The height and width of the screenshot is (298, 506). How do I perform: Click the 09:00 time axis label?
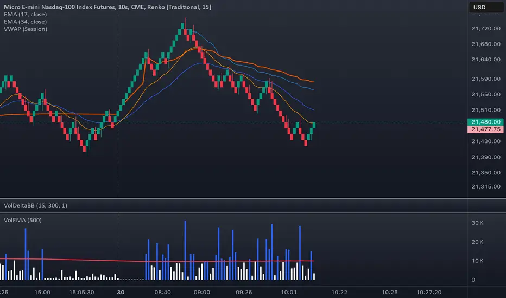(x=201, y=292)
